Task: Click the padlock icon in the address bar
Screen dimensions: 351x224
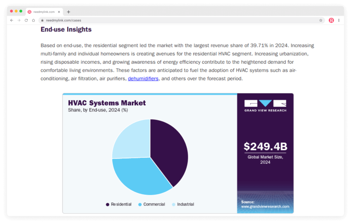Action: click(x=42, y=20)
